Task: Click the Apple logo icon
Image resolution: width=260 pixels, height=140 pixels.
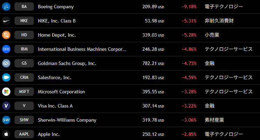Action: [x=6, y=134]
